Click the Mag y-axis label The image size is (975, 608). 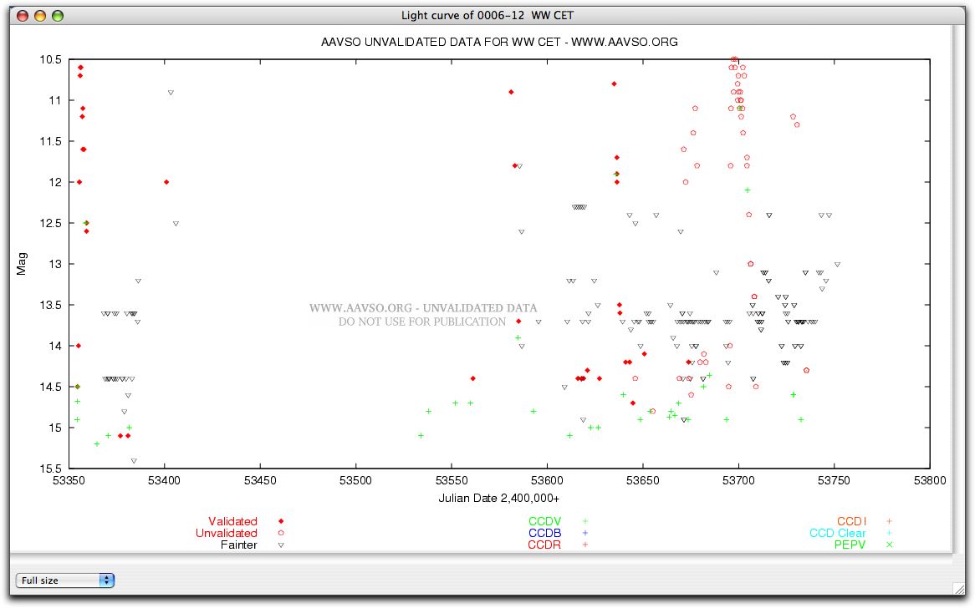[22, 264]
